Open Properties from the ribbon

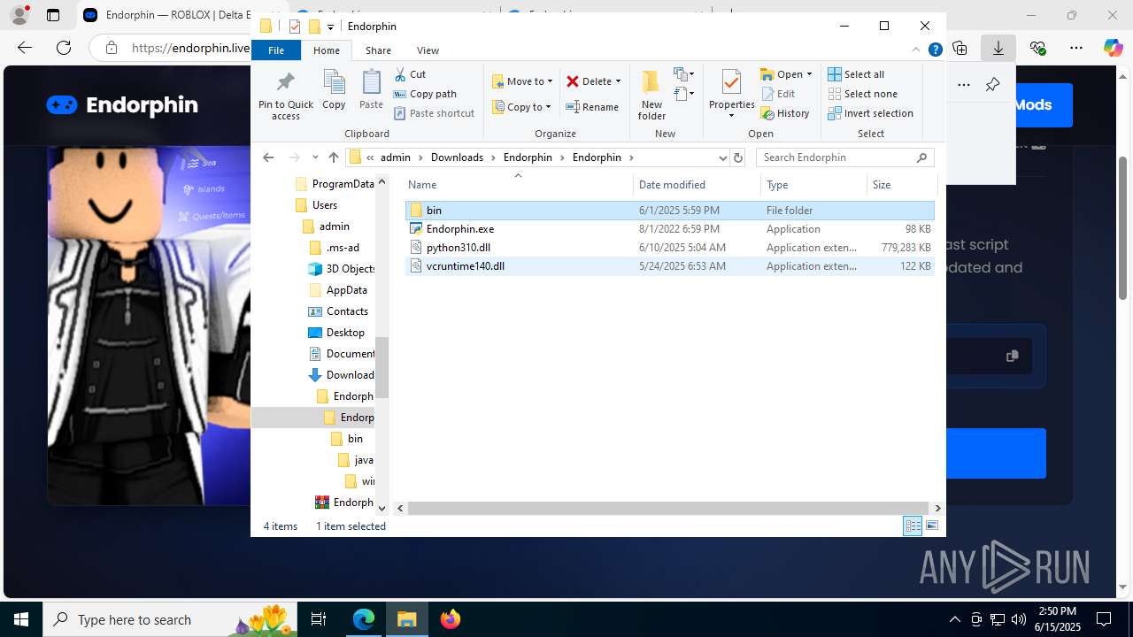click(731, 96)
